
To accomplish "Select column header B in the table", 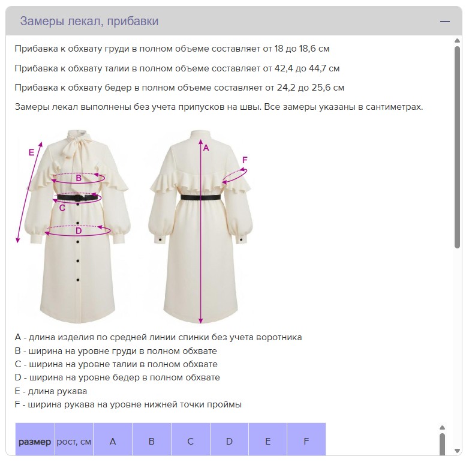I will (152, 442).
